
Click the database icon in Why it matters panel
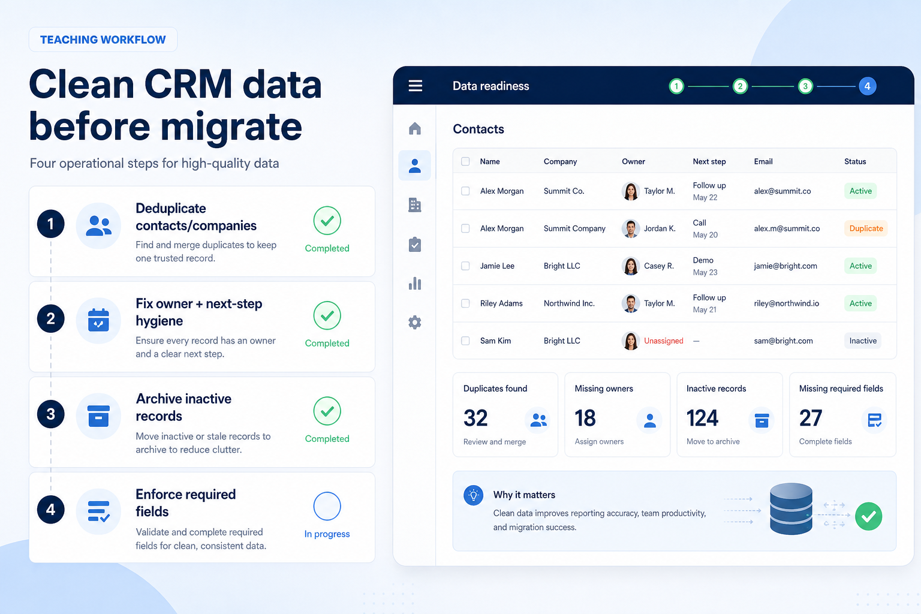[791, 509]
